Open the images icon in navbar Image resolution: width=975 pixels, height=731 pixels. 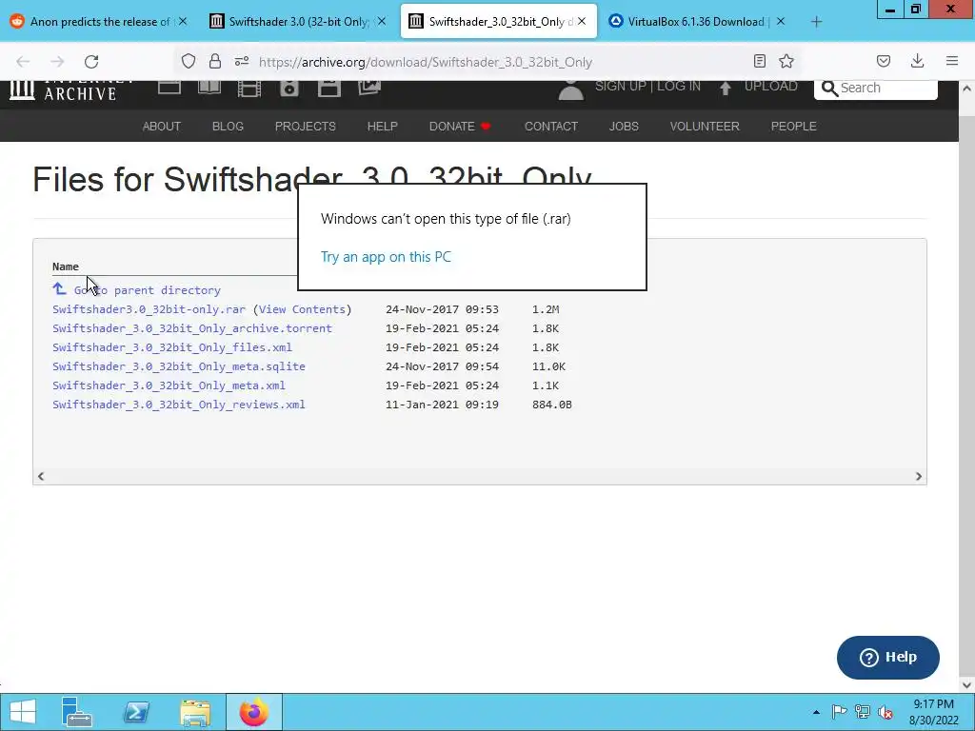(368, 88)
